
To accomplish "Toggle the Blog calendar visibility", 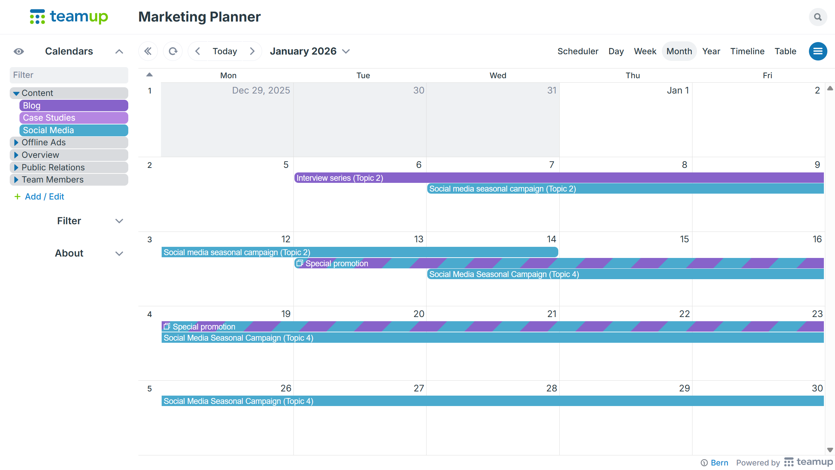I will pos(74,105).
